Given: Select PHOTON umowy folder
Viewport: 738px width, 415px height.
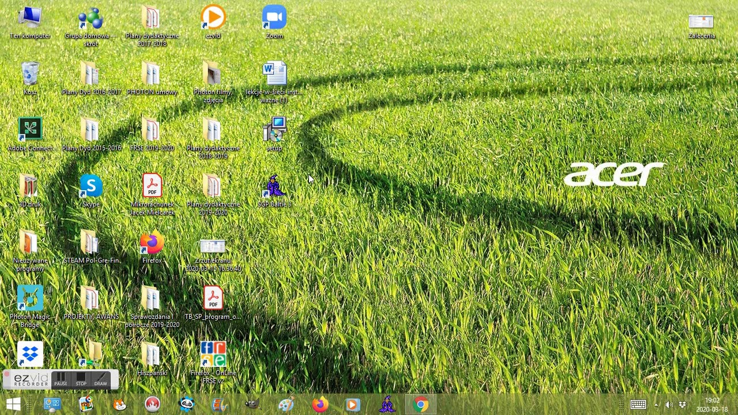Looking at the screenshot, I should (x=152, y=79).
